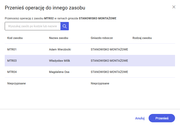Click the magnifying glass search button
The width and height of the screenshot is (180, 127).
(65, 26)
